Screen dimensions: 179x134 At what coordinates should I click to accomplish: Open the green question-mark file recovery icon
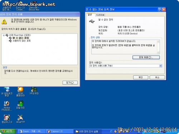[x=20, y=105]
